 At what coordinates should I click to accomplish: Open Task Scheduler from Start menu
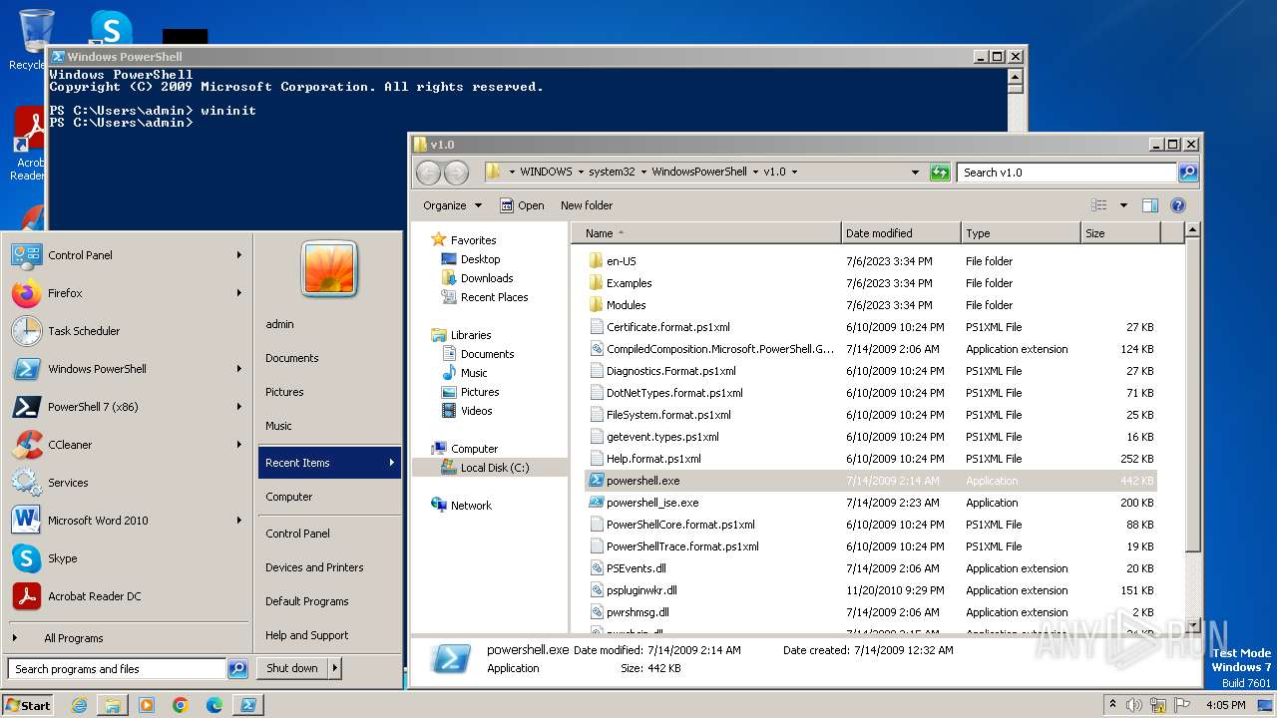pyautogui.click(x=27, y=331)
